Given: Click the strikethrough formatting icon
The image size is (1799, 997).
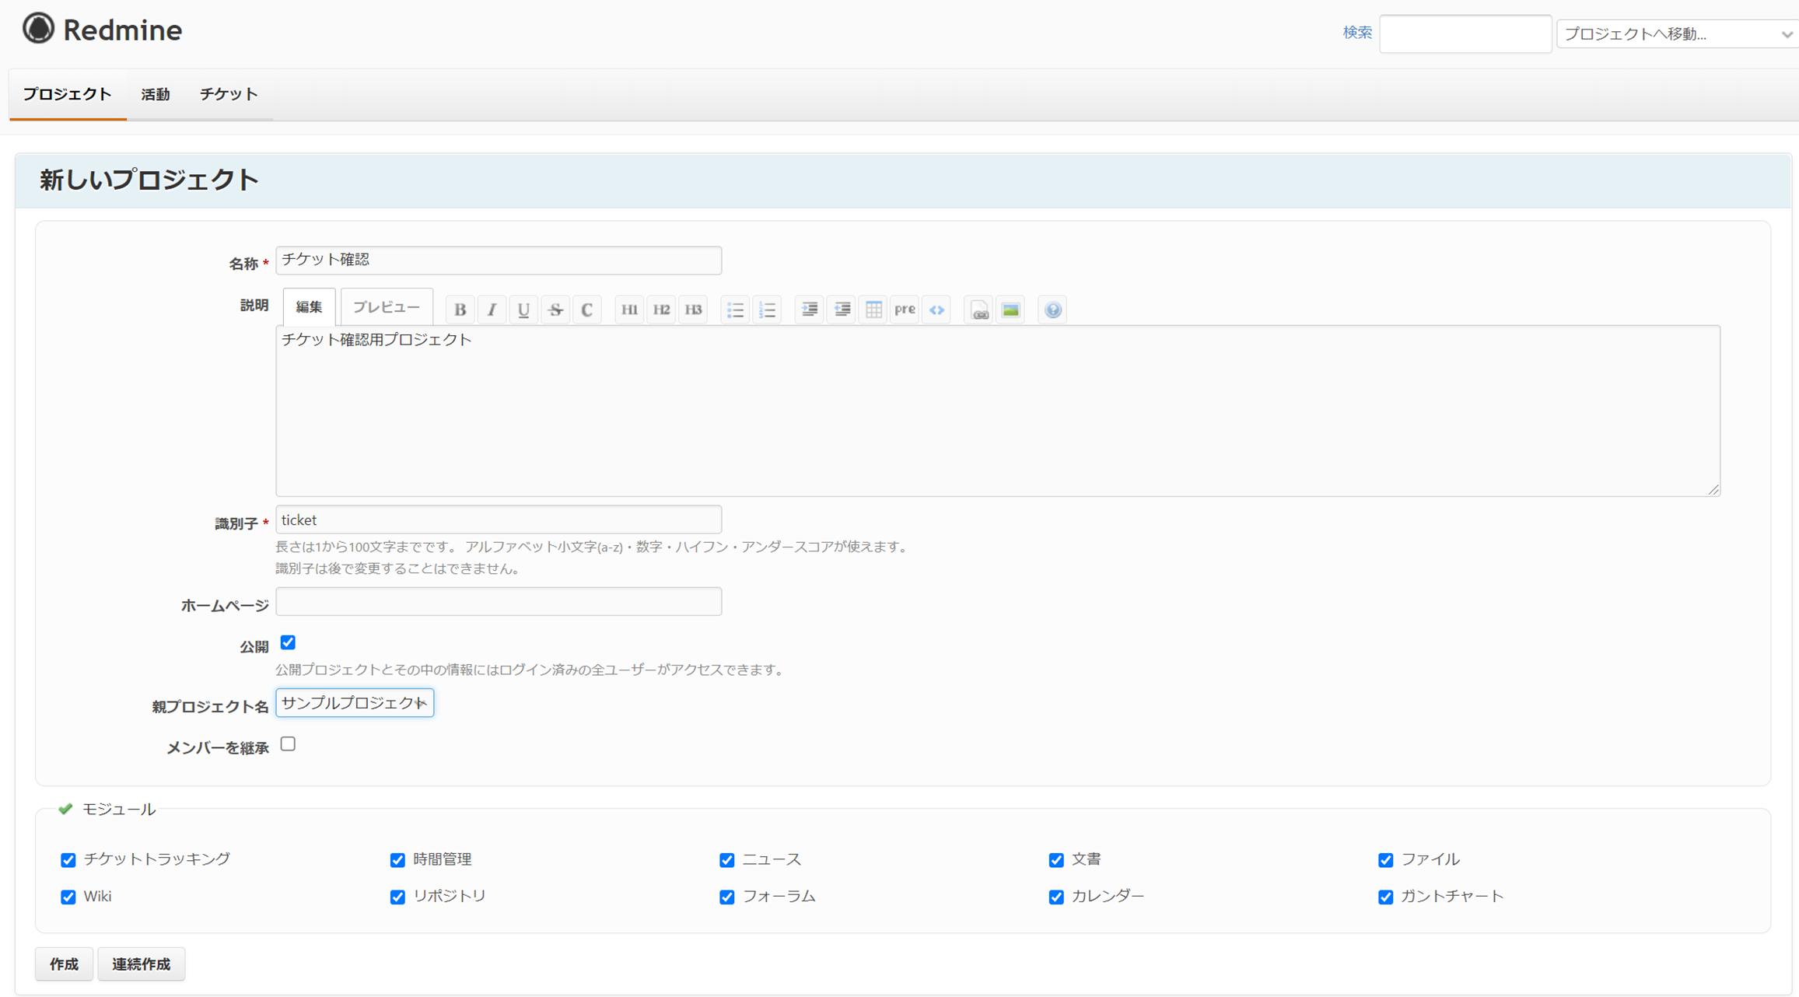Looking at the screenshot, I should (x=555, y=310).
